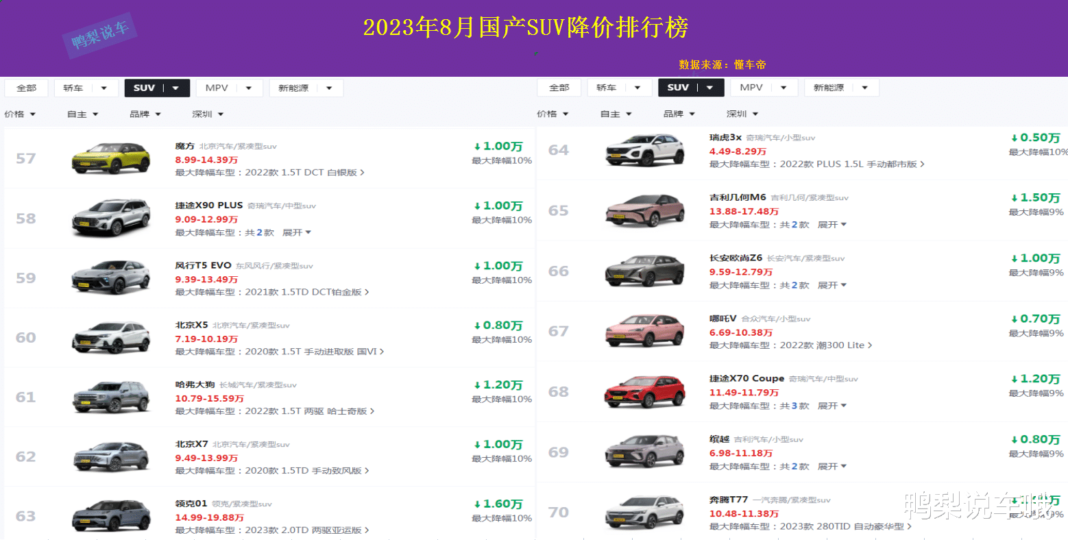The image size is (1068, 540).
Task: Click the 领克01 car name
Action: click(x=191, y=504)
